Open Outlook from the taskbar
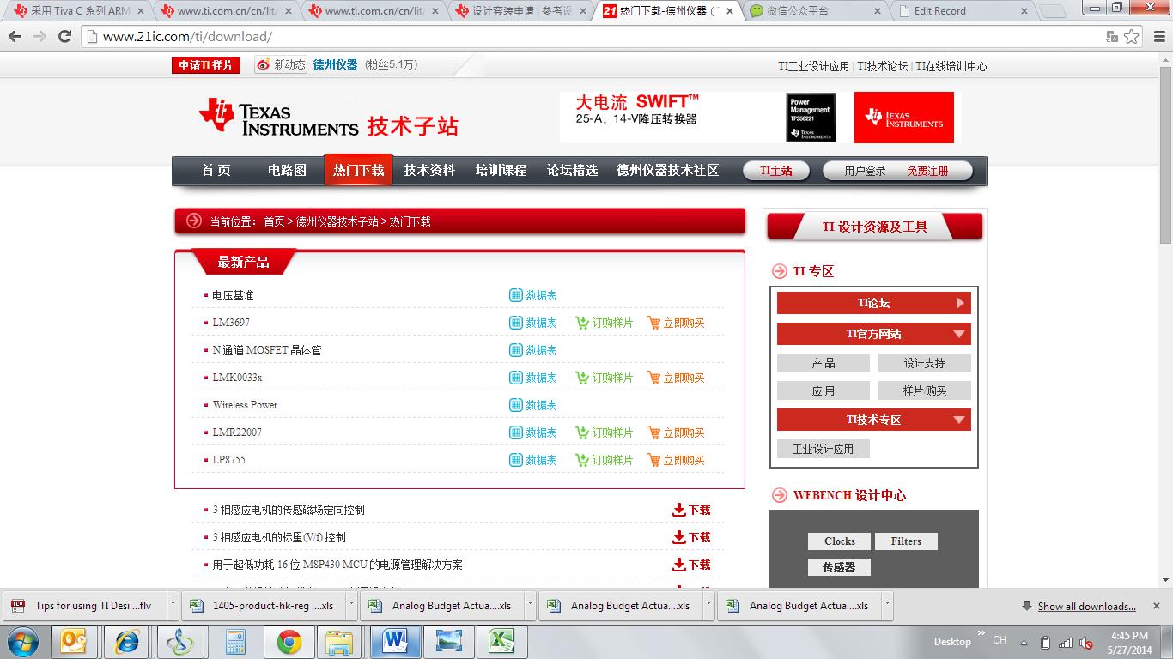The width and height of the screenshot is (1173, 659). tap(74, 641)
